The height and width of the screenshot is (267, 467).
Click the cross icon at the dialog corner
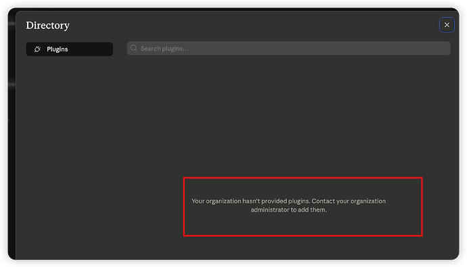pyautogui.click(x=447, y=25)
